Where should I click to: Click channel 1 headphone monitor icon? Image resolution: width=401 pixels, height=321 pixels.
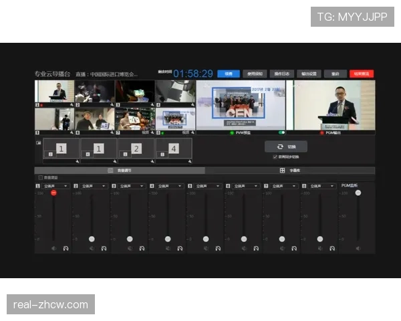point(66,248)
